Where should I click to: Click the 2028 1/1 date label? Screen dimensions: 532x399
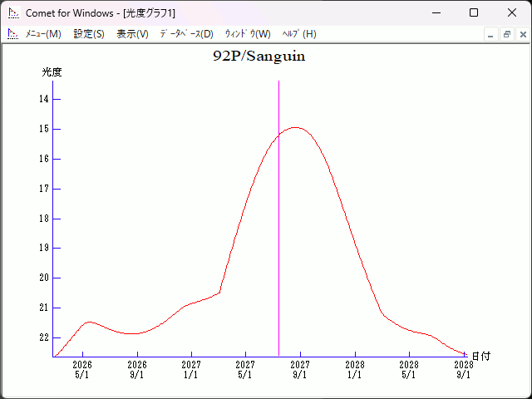point(355,370)
